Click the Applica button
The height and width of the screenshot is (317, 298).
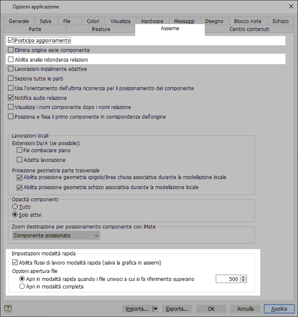click(x=279, y=309)
